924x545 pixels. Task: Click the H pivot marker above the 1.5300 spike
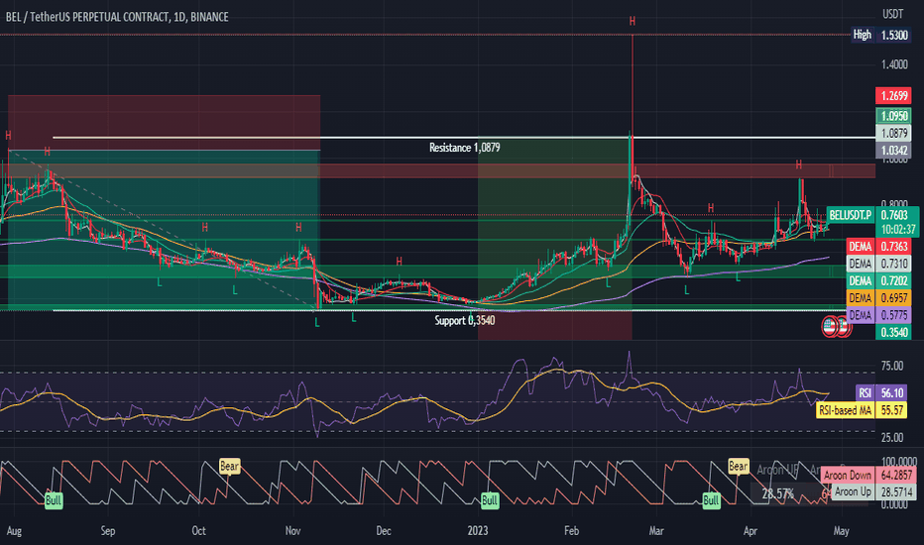[x=633, y=21]
